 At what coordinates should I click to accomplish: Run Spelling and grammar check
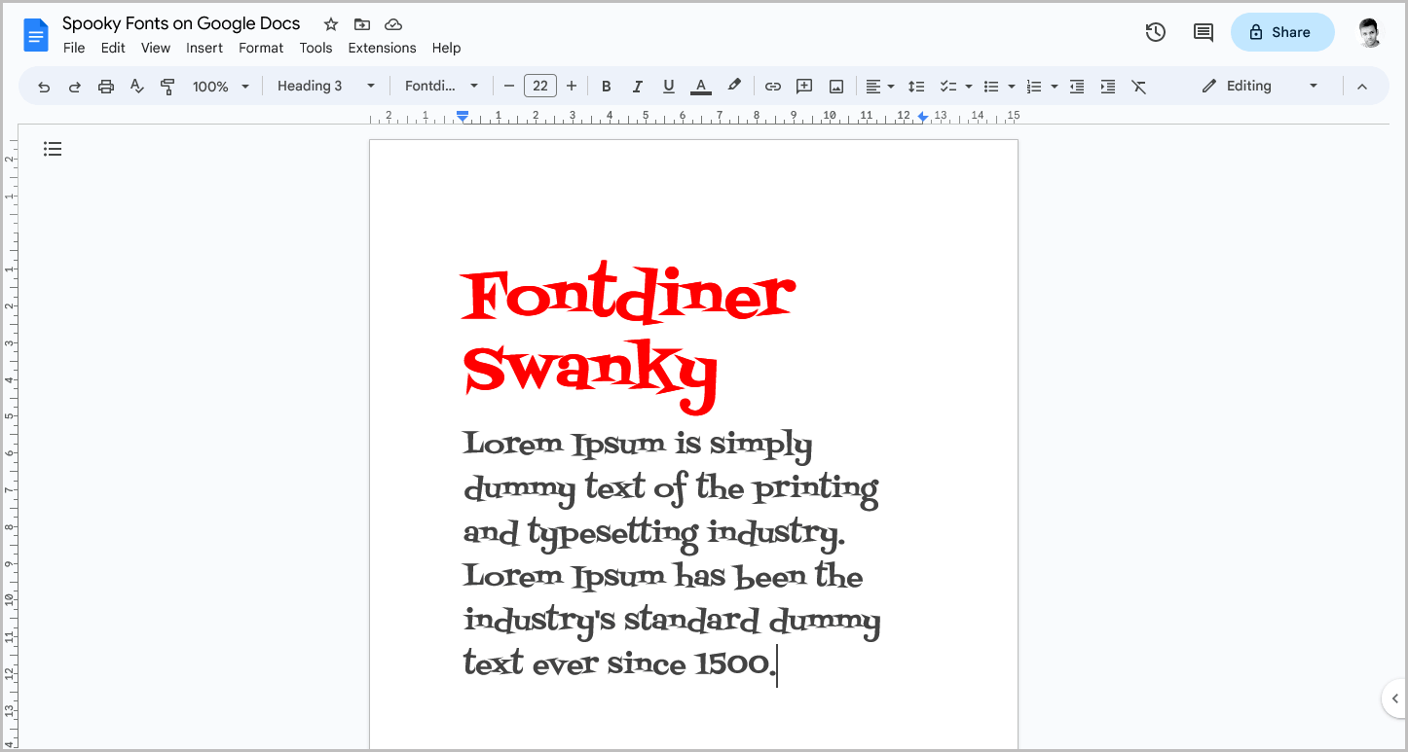click(136, 86)
